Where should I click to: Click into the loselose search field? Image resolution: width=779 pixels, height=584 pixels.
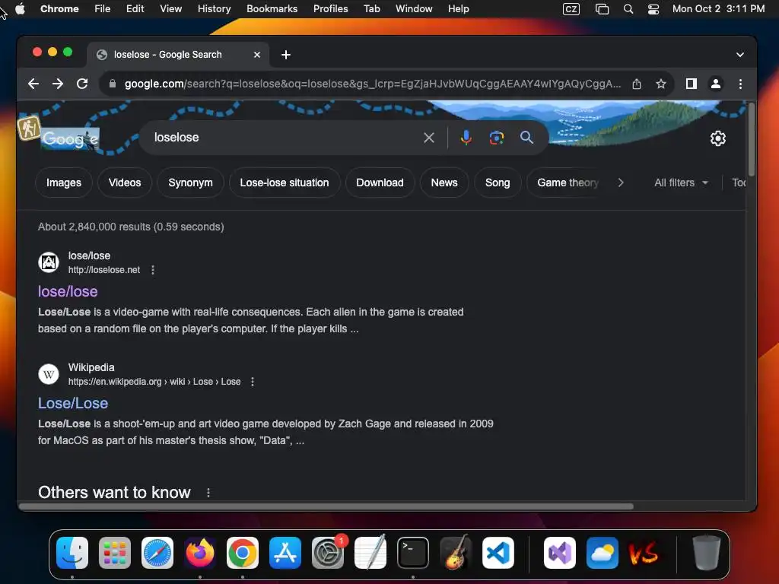click(x=283, y=138)
